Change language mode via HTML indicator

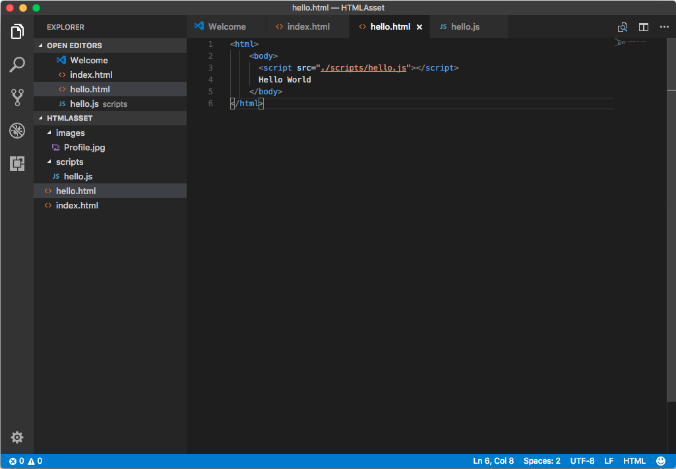634,461
